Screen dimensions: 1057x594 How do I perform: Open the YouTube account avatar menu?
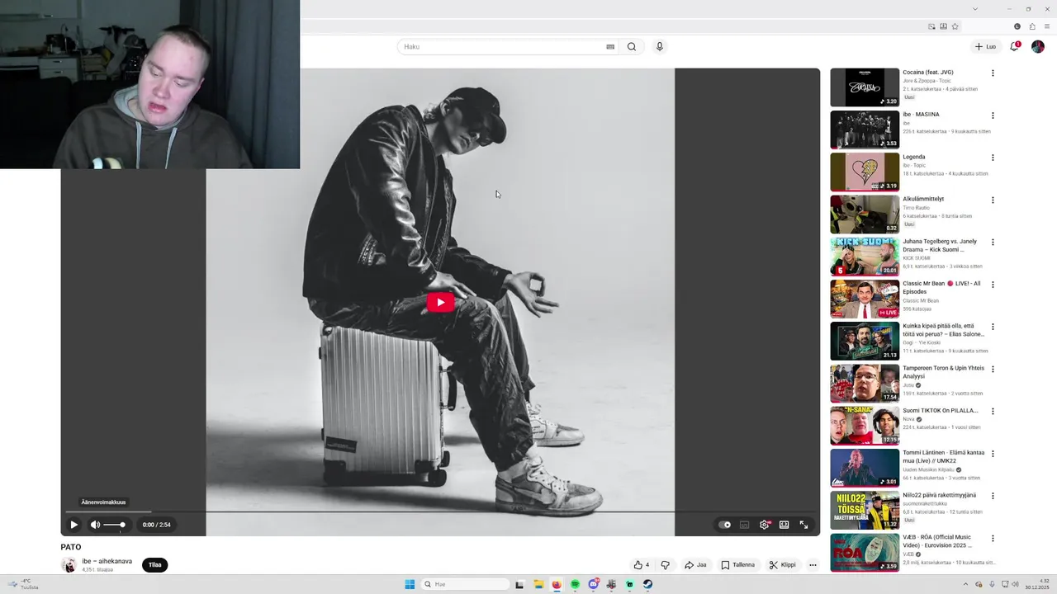[1038, 47]
